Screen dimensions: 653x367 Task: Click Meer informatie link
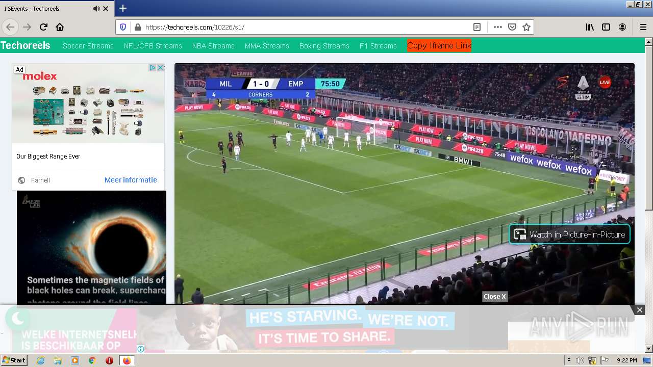click(x=131, y=180)
